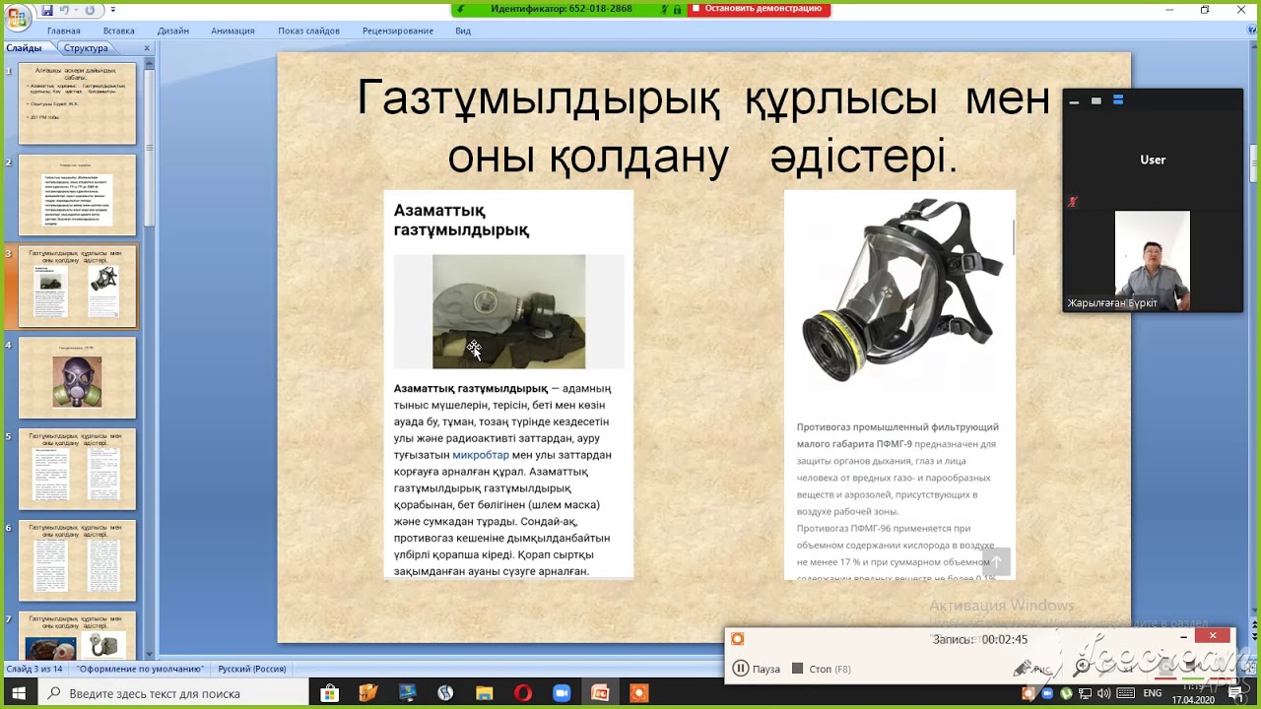Click Оформление по умолчанию theme in status bar
Image resolution: width=1261 pixels, height=709 pixels.
[140, 669]
